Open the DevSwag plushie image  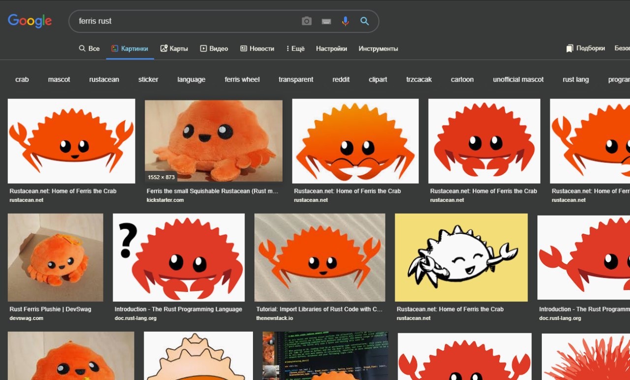click(56, 257)
